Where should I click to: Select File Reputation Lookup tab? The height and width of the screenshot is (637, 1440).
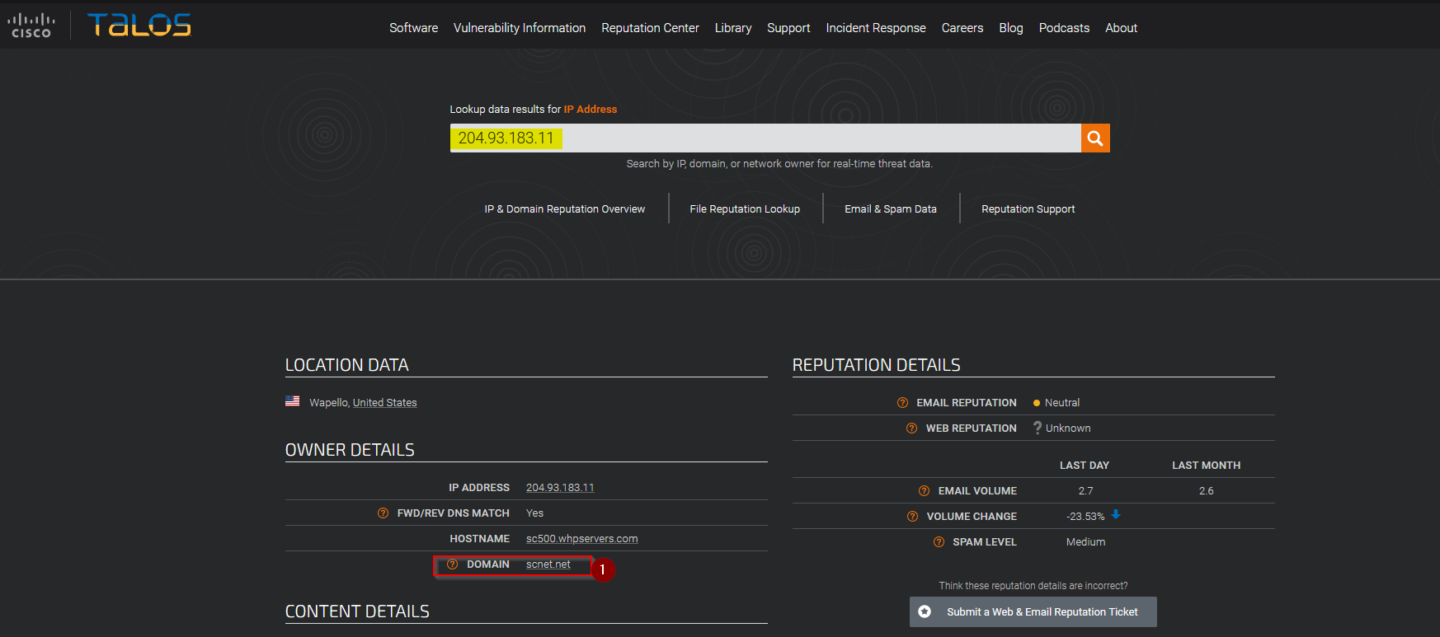pyautogui.click(x=745, y=209)
